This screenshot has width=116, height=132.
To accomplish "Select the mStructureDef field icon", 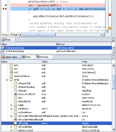I will [x=15, y=130].
